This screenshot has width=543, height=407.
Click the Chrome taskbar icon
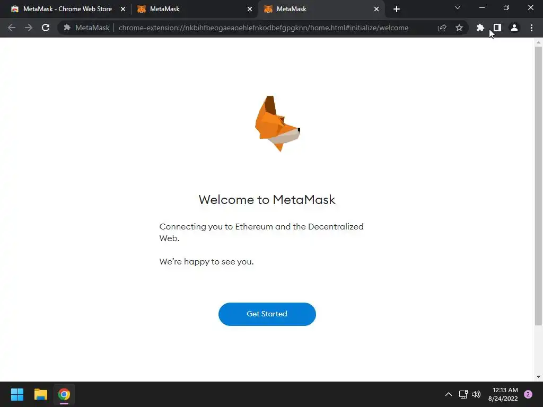pos(64,394)
